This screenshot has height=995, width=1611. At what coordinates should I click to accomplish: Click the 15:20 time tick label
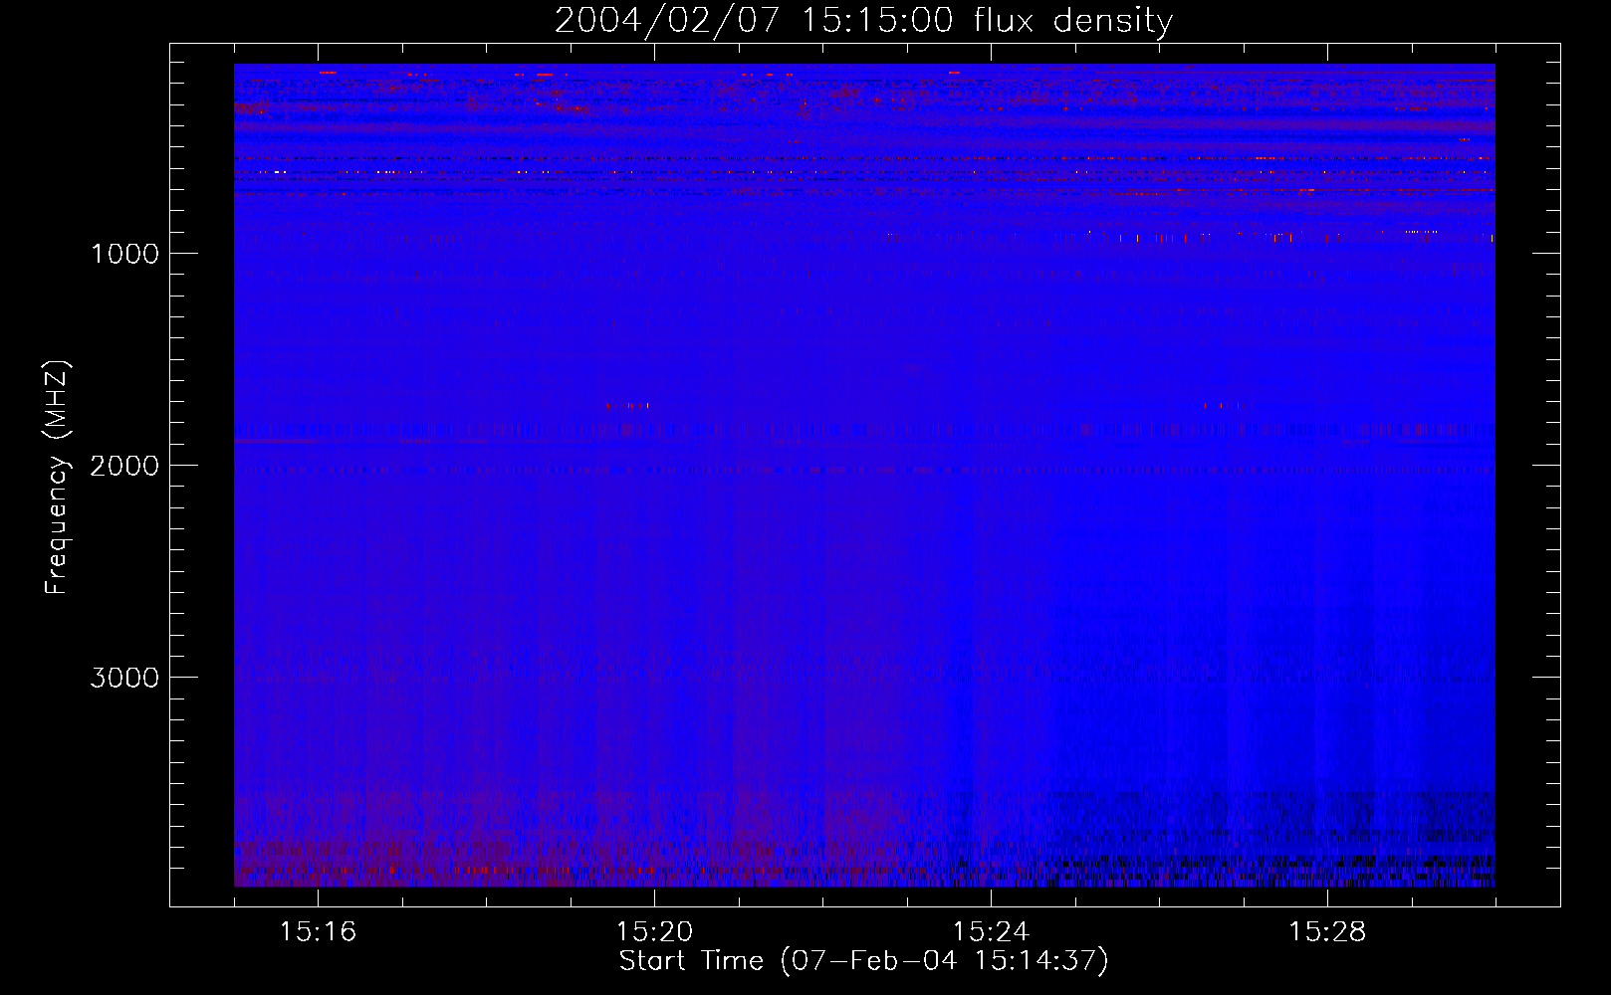coord(654,932)
